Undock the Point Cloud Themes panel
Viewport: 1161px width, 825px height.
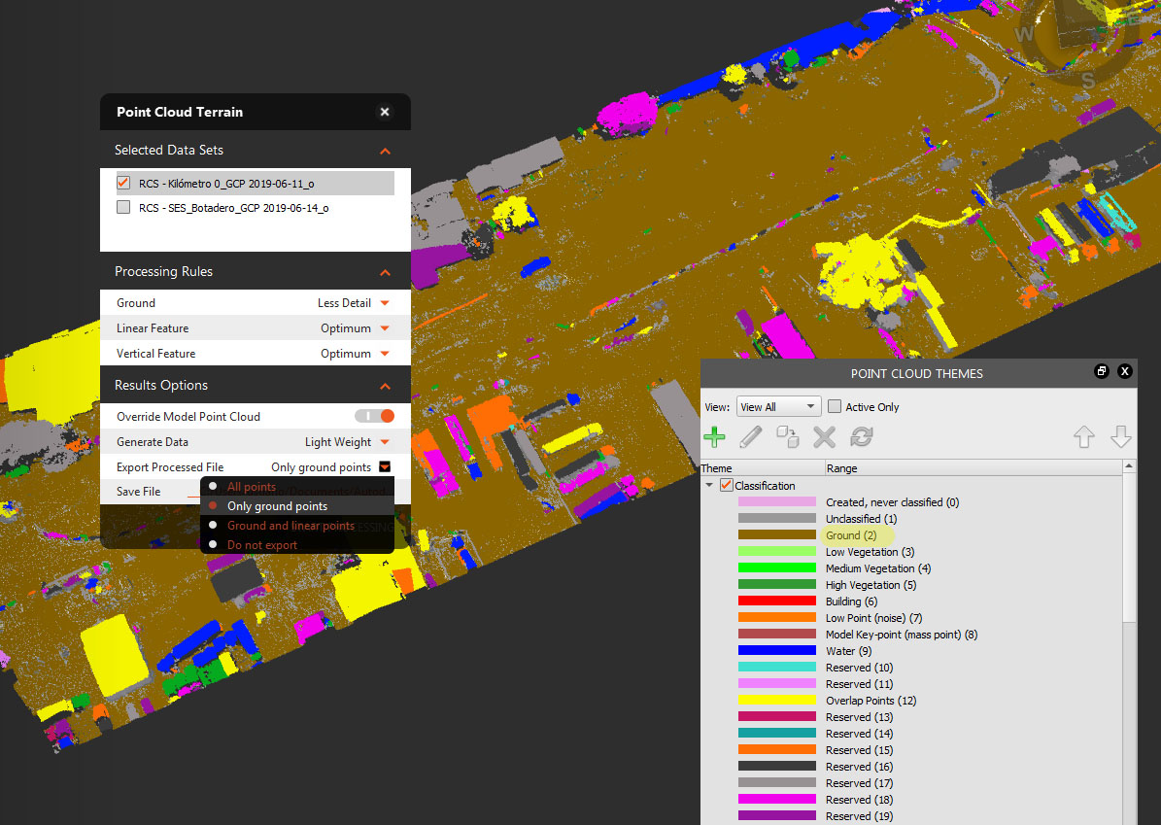1102,371
